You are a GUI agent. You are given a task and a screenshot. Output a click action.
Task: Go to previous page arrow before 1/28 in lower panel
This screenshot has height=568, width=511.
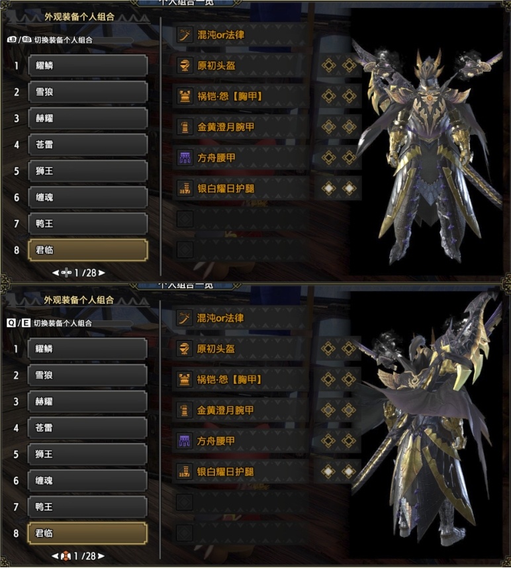[x=55, y=556]
